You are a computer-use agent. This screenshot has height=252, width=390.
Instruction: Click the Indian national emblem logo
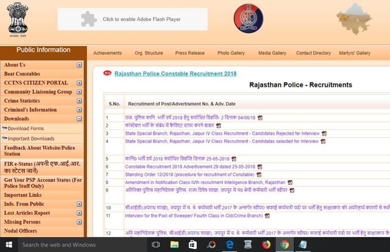[17, 19]
